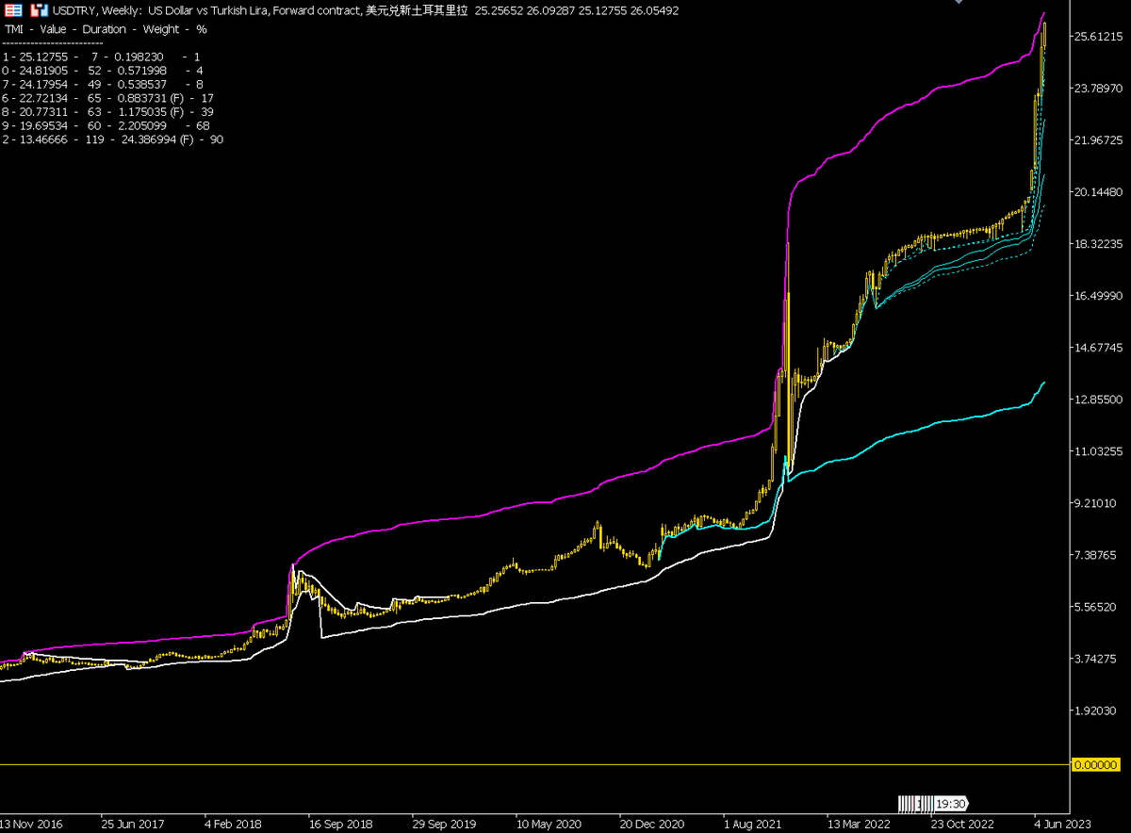The width and height of the screenshot is (1131, 833).
Task: Click the red Depth of Market icon
Action: 13,11
